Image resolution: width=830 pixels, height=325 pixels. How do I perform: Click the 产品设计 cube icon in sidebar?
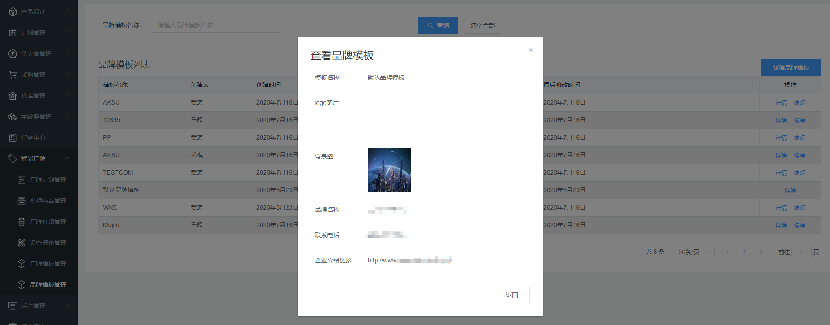pyautogui.click(x=13, y=12)
